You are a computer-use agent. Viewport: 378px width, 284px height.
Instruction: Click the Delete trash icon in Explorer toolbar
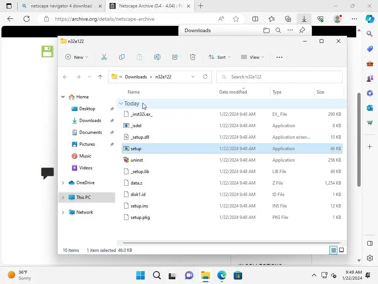(x=193, y=57)
